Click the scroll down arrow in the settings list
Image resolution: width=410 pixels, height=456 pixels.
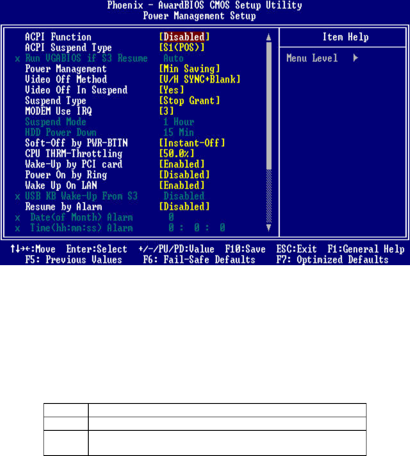pyautogui.click(x=269, y=228)
